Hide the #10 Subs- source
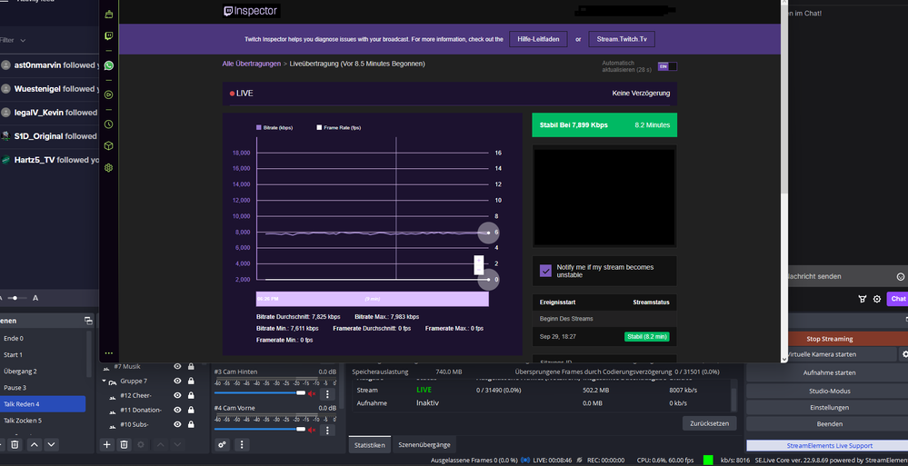The image size is (908, 466). coord(177,424)
